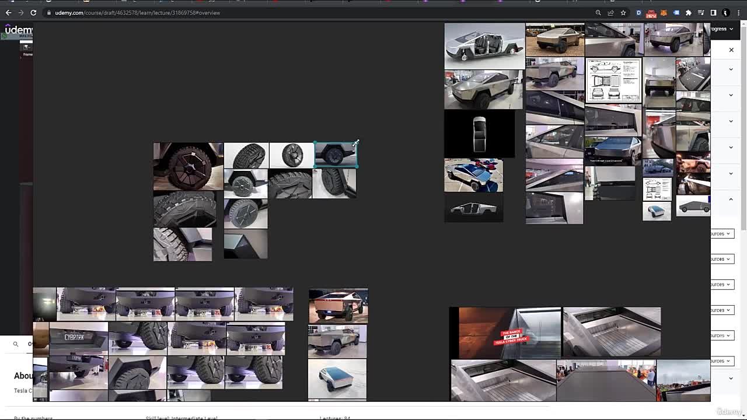Open the Chrome three-dot menu
The height and width of the screenshot is (420, 747).
click(739, 13)
